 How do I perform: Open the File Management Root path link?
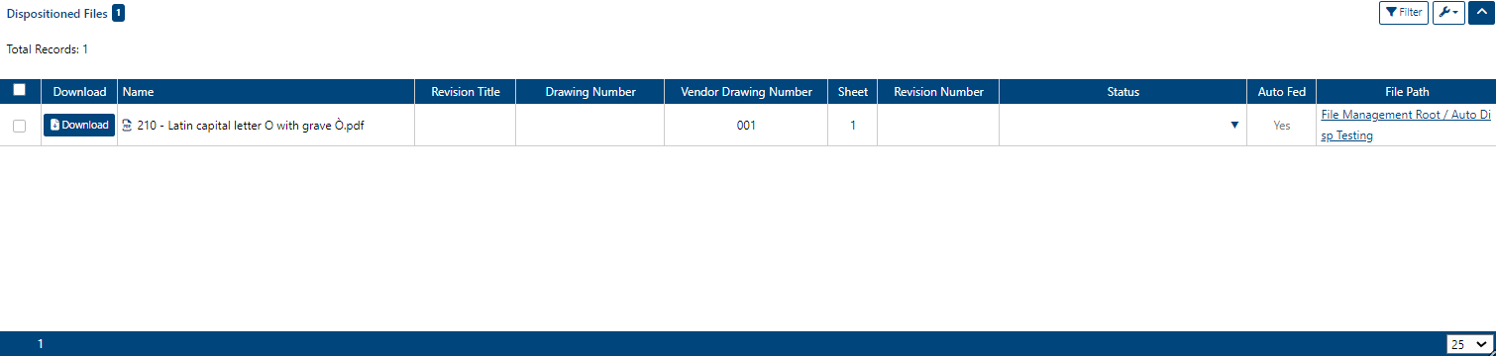pos(1406,126)
